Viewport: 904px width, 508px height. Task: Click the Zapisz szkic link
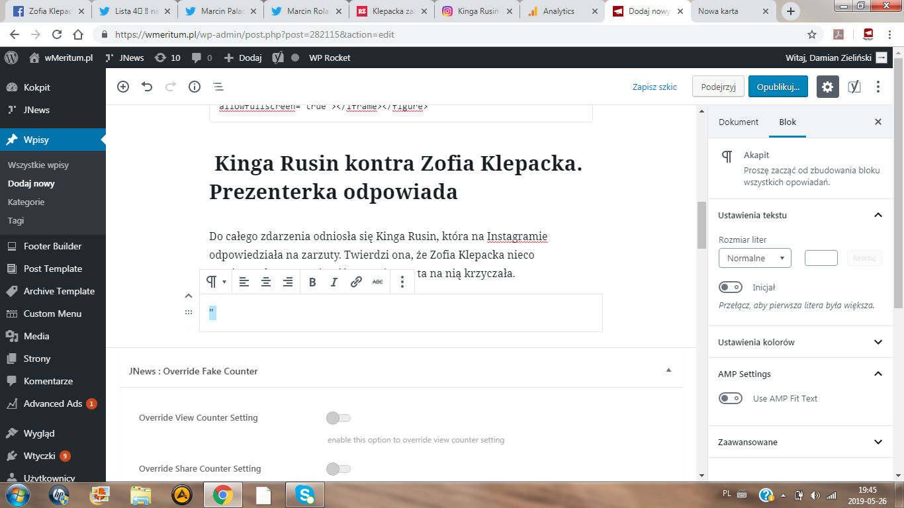(655, 87)
